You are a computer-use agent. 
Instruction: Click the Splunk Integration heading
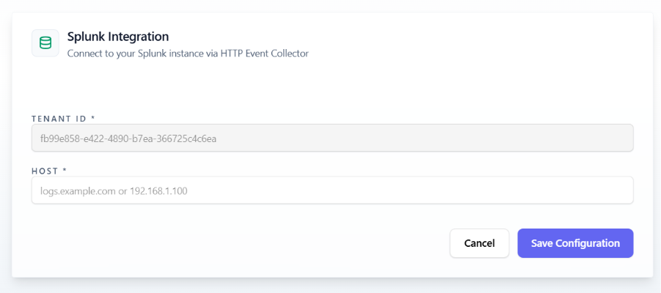[x=118, y=36]
